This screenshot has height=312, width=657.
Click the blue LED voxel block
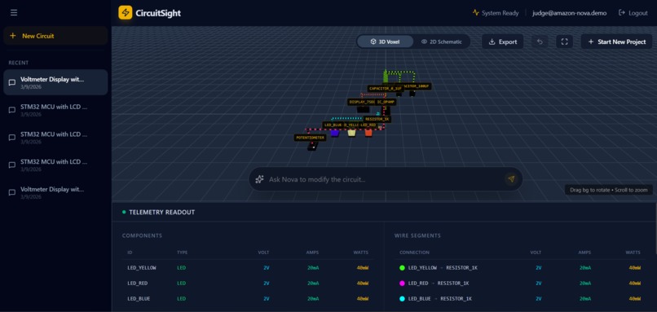[334, 133]
